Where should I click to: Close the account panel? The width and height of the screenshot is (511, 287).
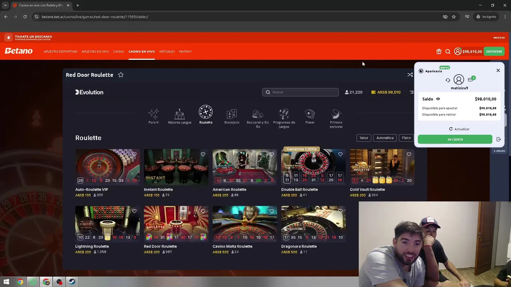pyautogui.click(x=498, y=71)
